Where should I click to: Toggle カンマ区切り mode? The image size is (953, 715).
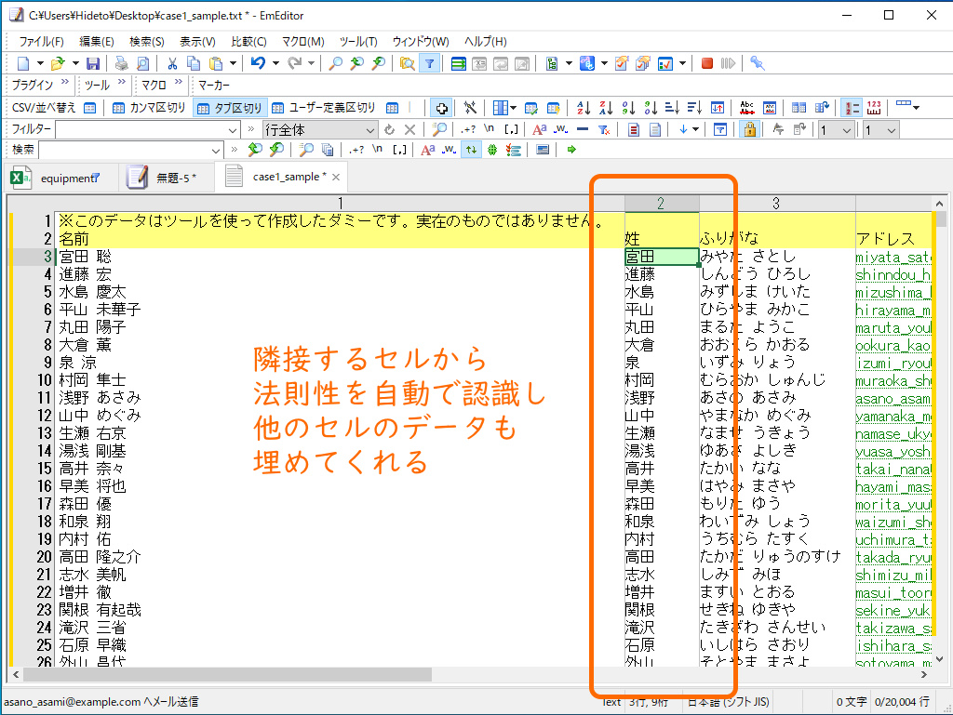(x=150, y=108)
